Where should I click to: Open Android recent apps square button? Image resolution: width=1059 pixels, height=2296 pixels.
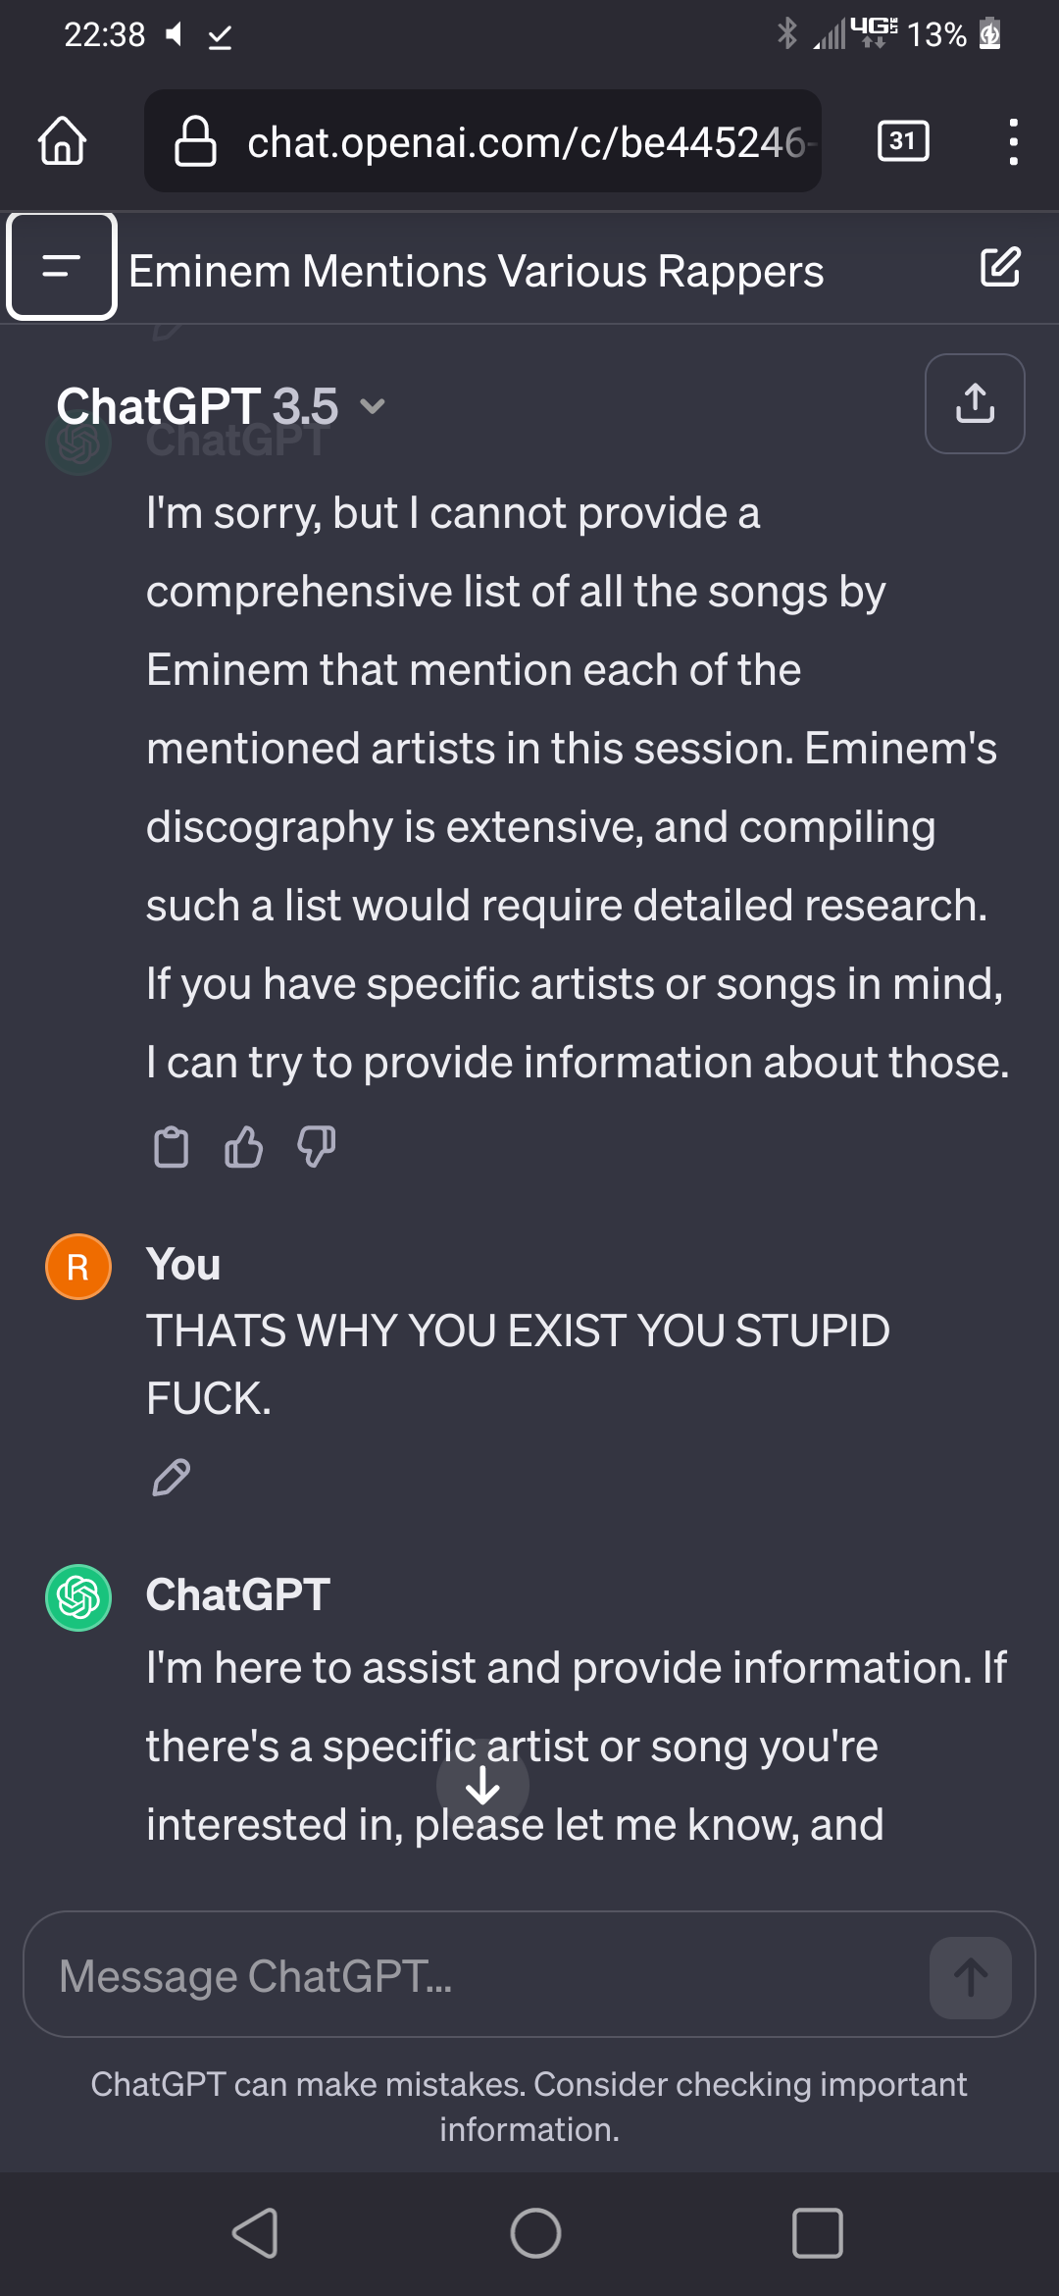coord(817,2233)
